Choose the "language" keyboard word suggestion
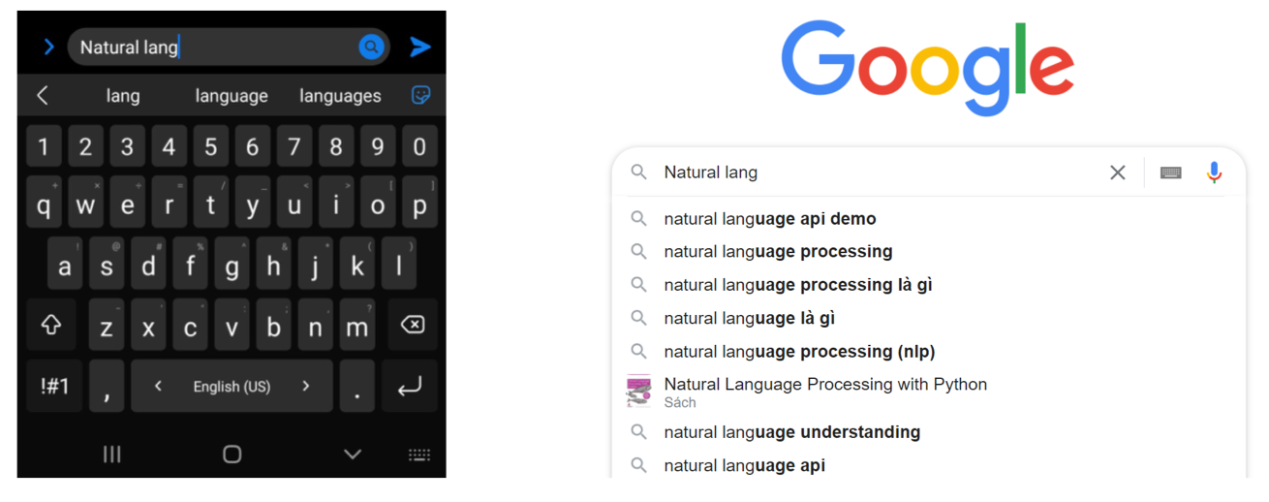 [231, 96]
